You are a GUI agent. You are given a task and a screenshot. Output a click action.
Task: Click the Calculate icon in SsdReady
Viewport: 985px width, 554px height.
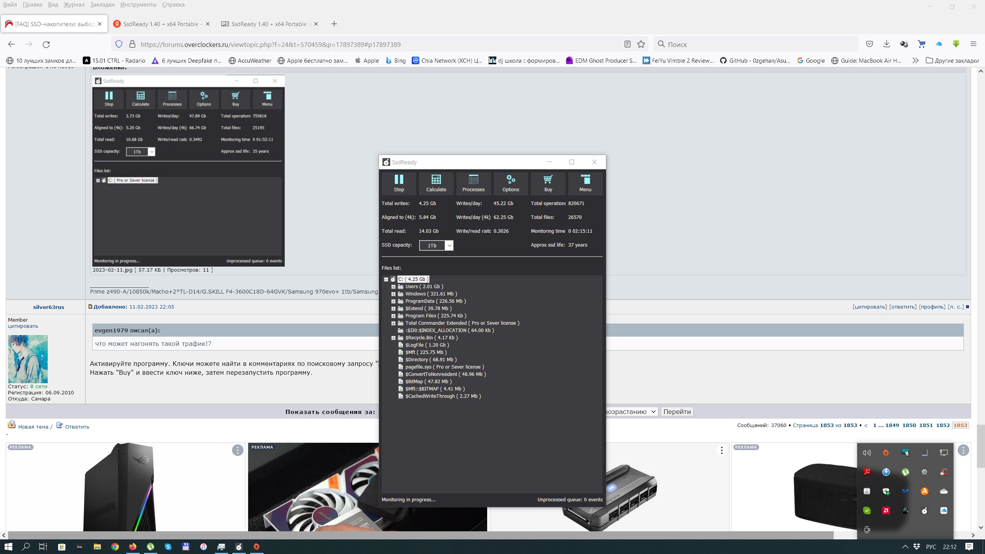point(436,183)
